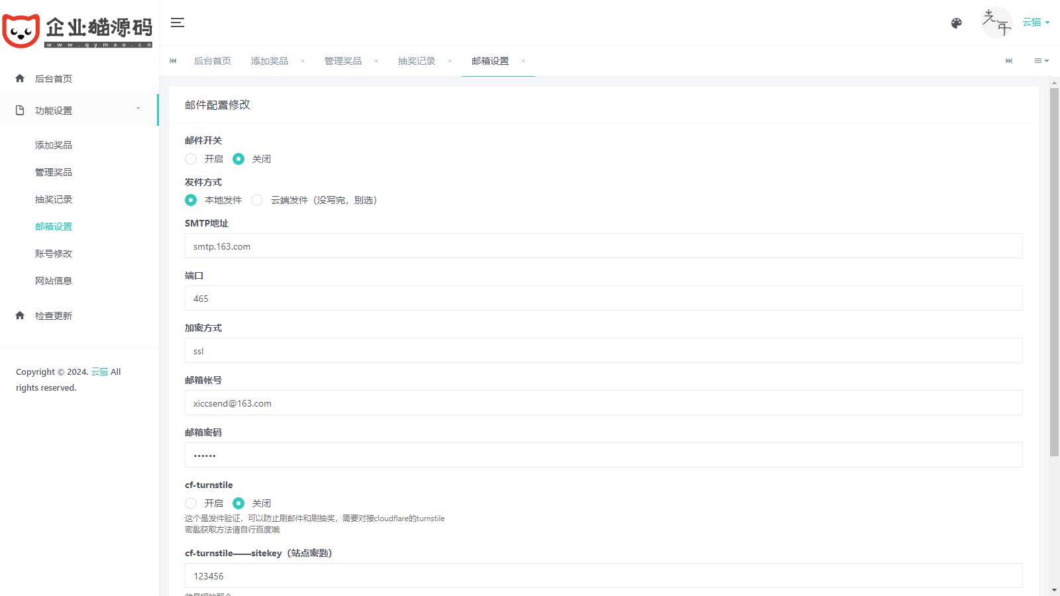Viewport: 1060px width, 596px height.
Task: Jump to last tab with right arrow icon
Action: coord(1009,61)
